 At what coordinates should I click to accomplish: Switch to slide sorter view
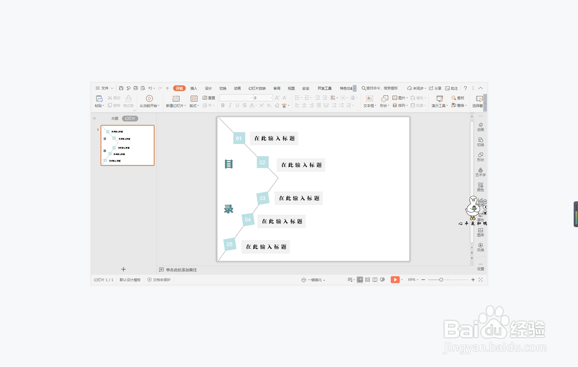(x=367, y=280)
